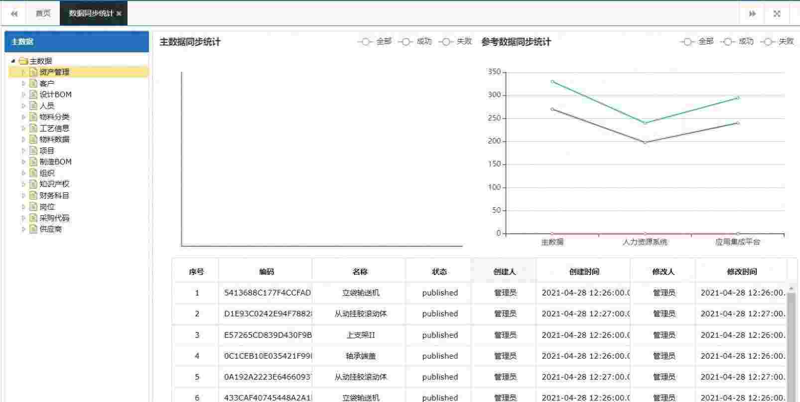Viewport: 800px width, 402px height.
Task: Expand the 物料数据 tree node arrow
Action: point(23,139)
